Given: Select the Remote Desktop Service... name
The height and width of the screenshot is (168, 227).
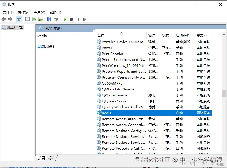Looking at the screenshot, I should 123,143.
